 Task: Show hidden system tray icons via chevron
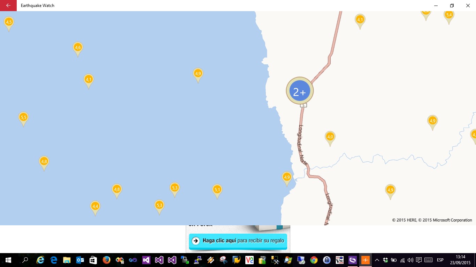[377, 260]
